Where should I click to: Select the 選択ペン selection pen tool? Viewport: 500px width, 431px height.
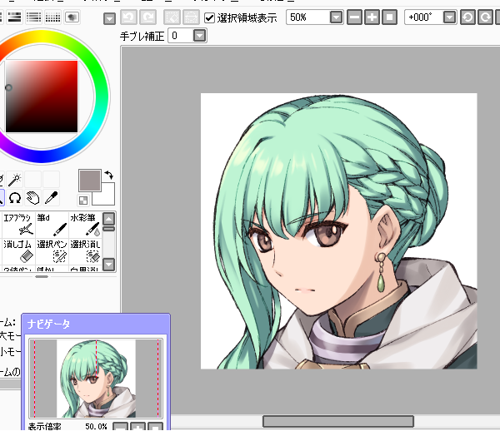[x=52, y=251]
